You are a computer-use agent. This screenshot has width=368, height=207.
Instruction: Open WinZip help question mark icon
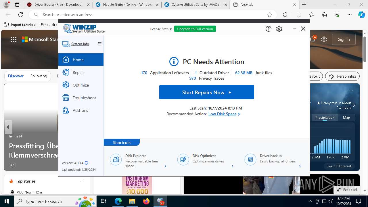click(268, 29)
